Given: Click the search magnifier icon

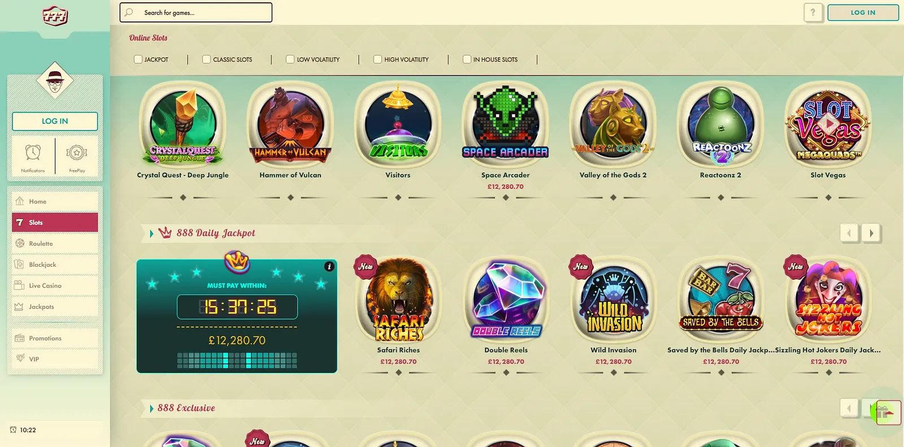Looking at the screenshot, I should coord(129,12).
